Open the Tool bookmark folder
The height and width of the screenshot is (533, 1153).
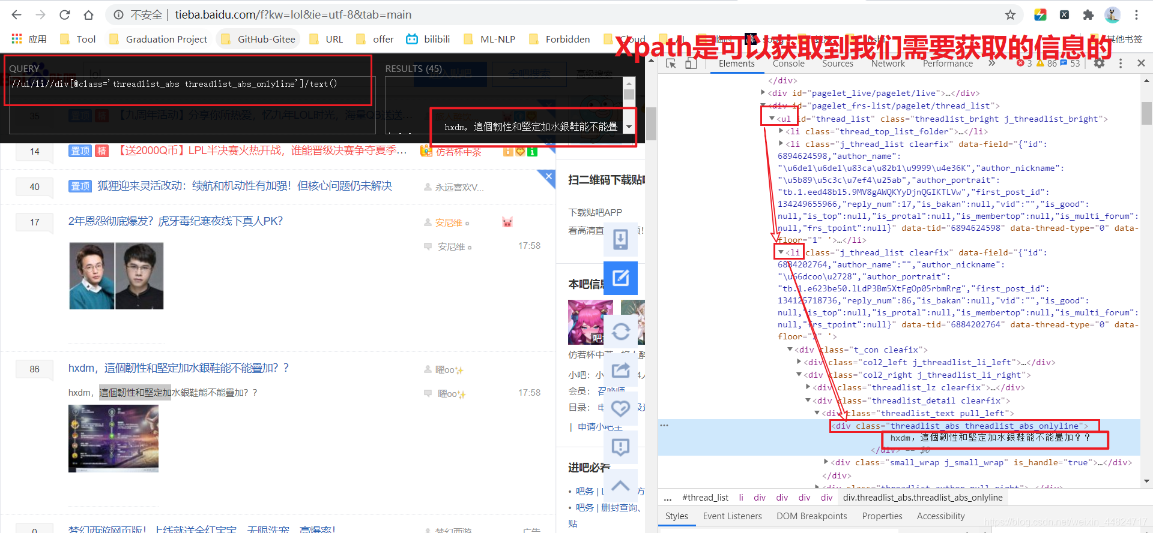point(78,39)
